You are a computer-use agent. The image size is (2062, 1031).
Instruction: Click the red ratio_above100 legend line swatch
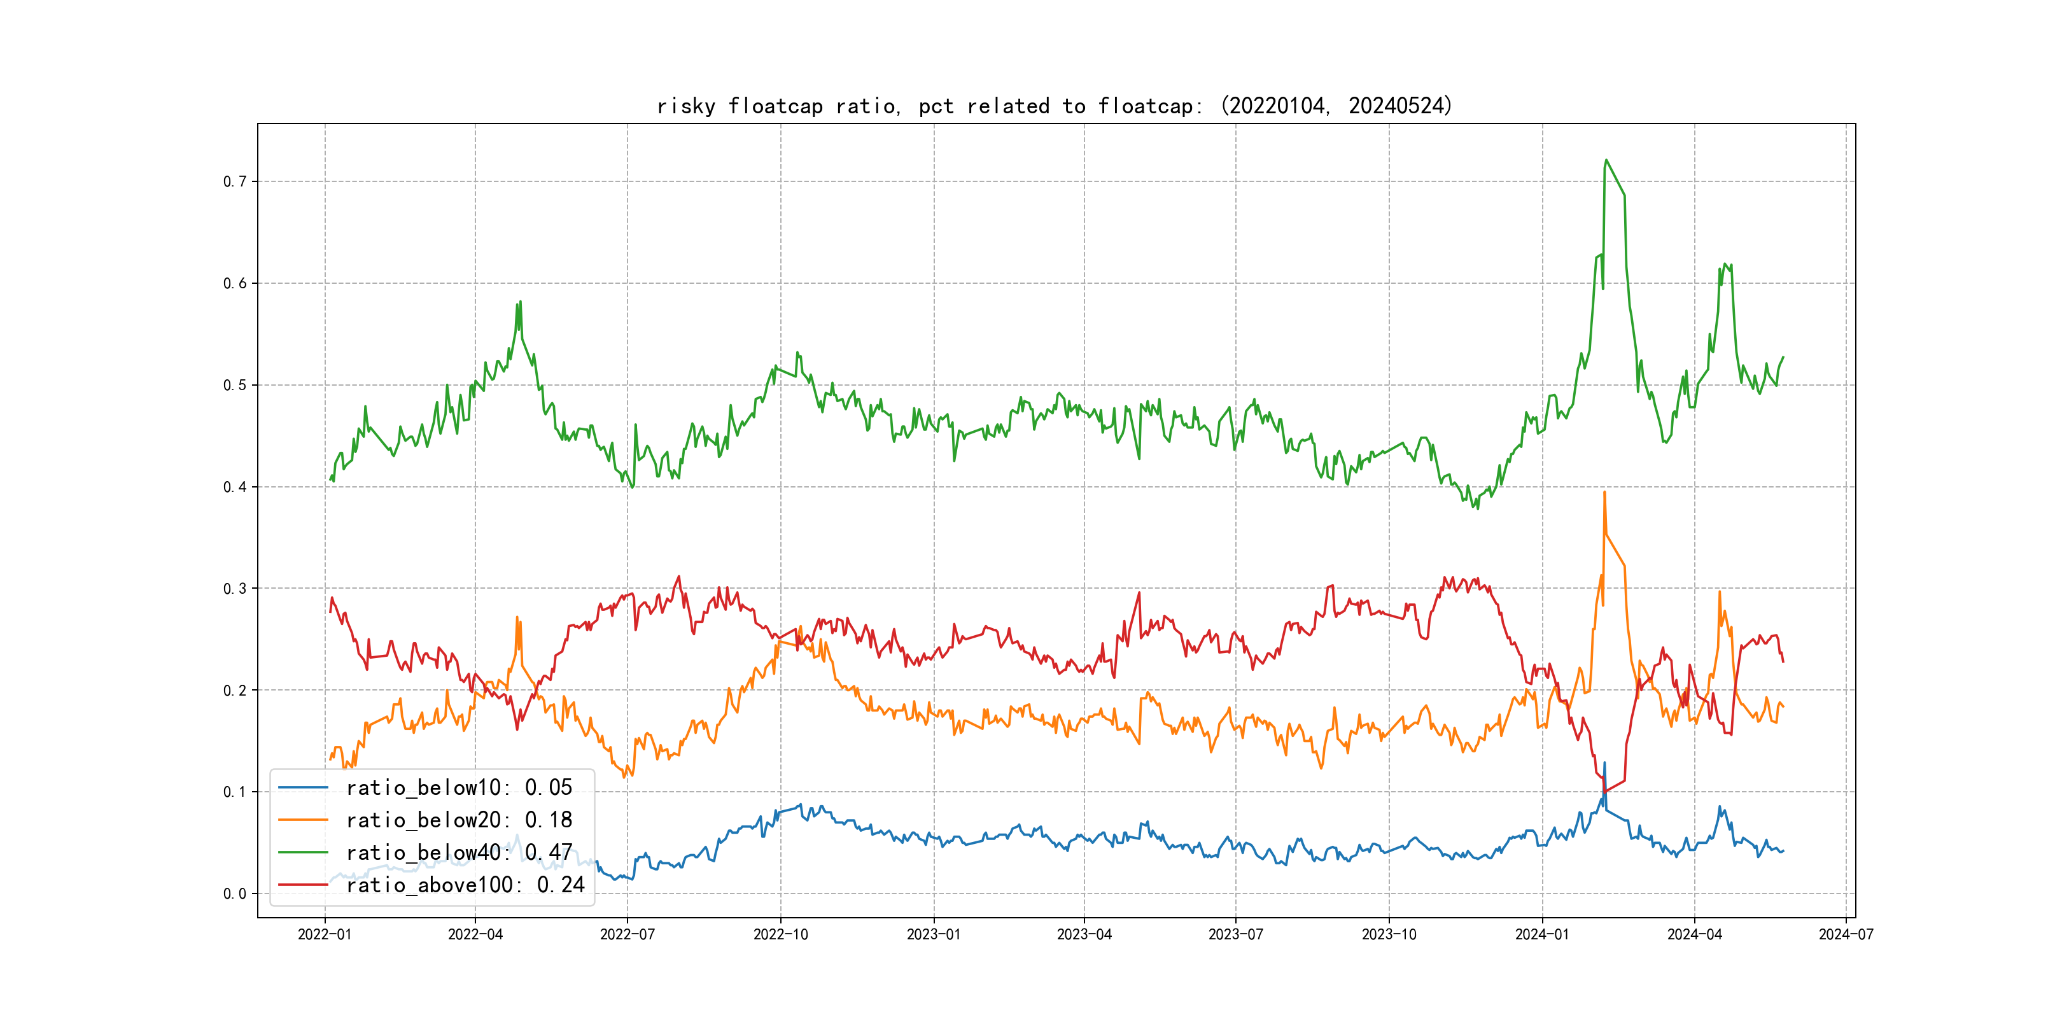pyautogui.click(x=302, y=885)
